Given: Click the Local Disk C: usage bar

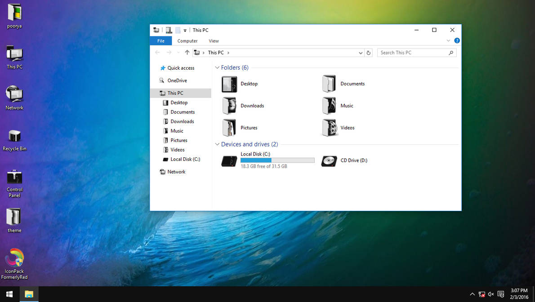Looking at the screenshot, I should [277, 160].
